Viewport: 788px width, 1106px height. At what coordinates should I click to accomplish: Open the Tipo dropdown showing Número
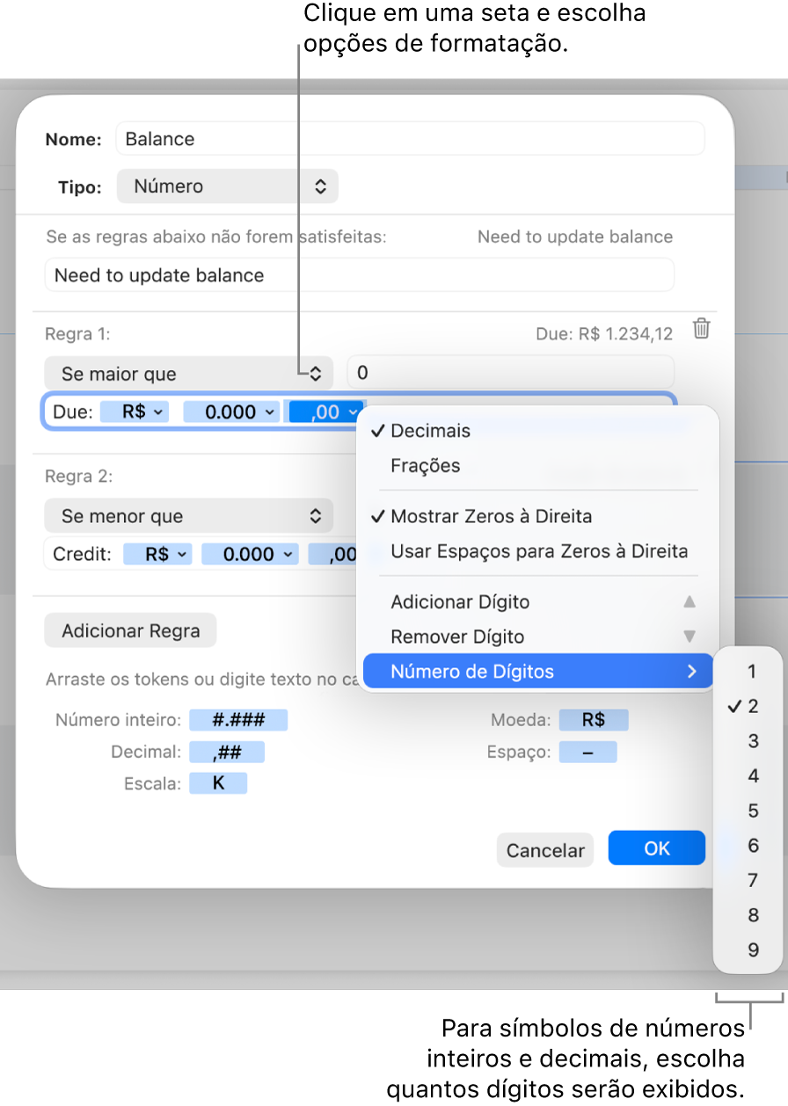(227, 186)
